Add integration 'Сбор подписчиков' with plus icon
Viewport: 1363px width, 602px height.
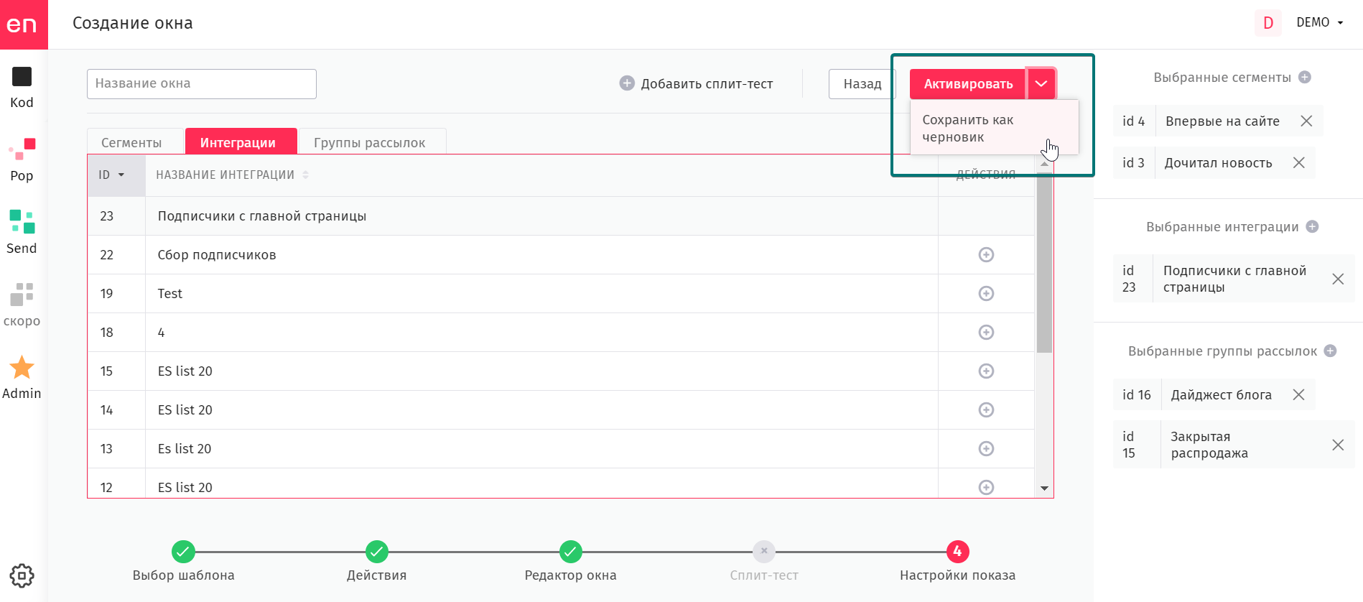986,255
